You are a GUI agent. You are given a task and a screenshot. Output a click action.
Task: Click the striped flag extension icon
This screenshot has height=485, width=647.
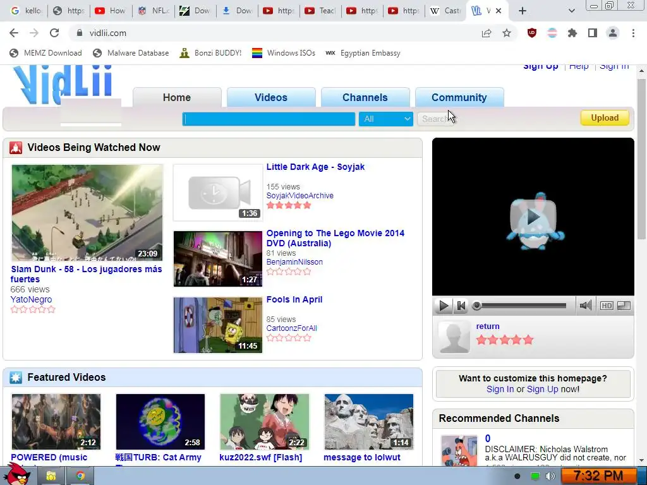click(x=552, y=33)
